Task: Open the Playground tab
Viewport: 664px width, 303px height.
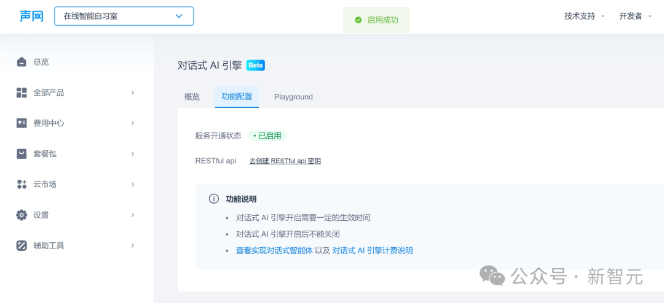Action: coord(293,97)
